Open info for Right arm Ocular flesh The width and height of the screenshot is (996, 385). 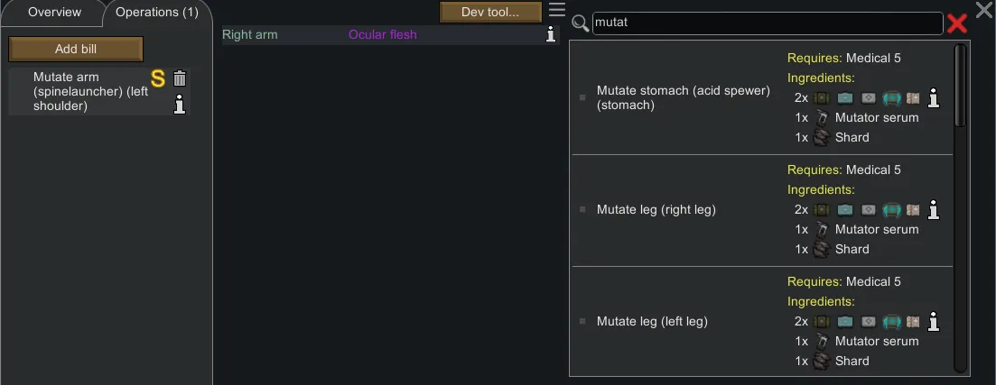551,35
